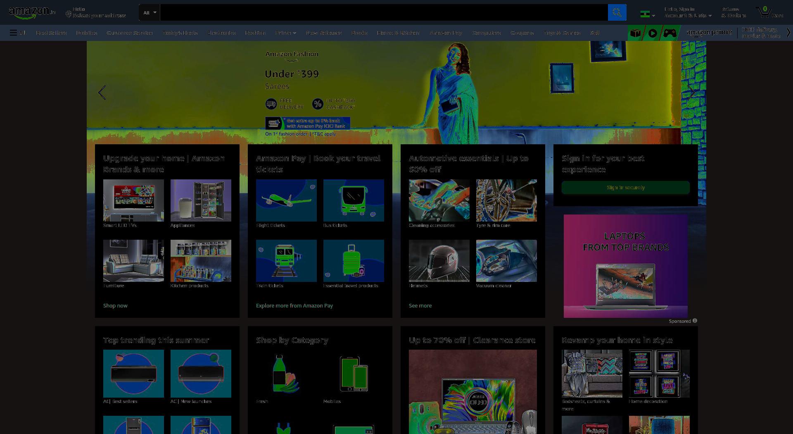Click the Prime video play icon
This screenshot has height=434, width=793.
pos(653,33)
